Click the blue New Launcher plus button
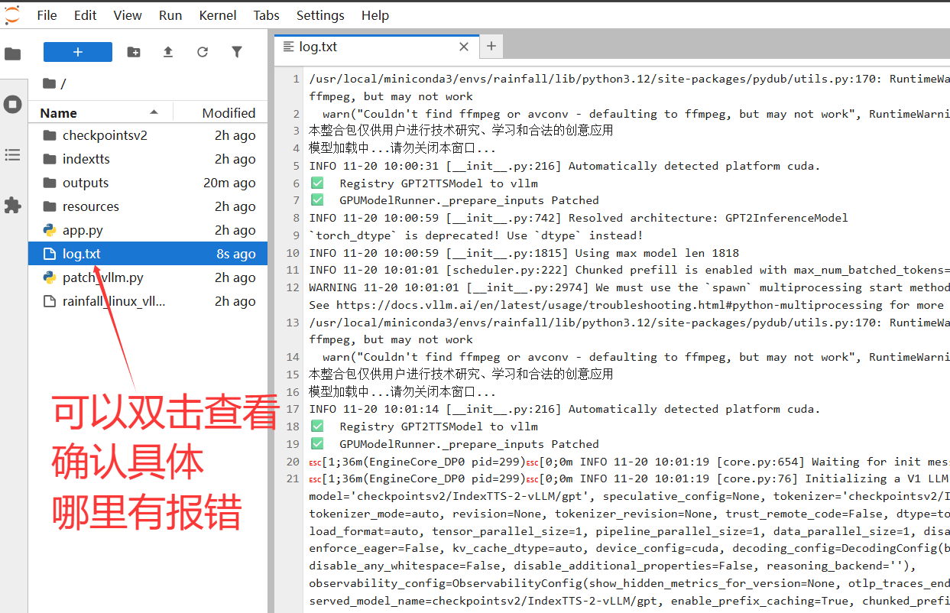This screenshot has height=613, width=950. pos(77,52)
